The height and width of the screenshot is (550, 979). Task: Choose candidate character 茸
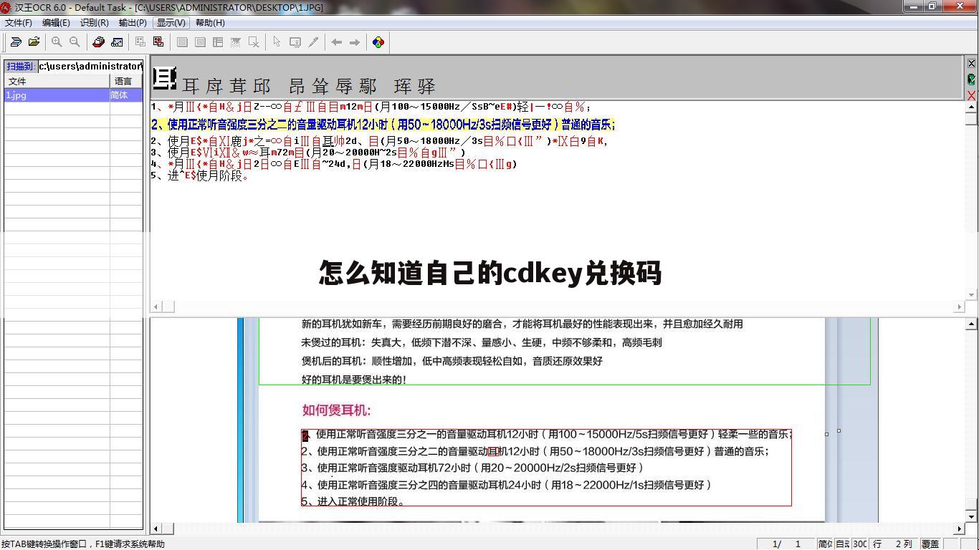tap(238, 87)
